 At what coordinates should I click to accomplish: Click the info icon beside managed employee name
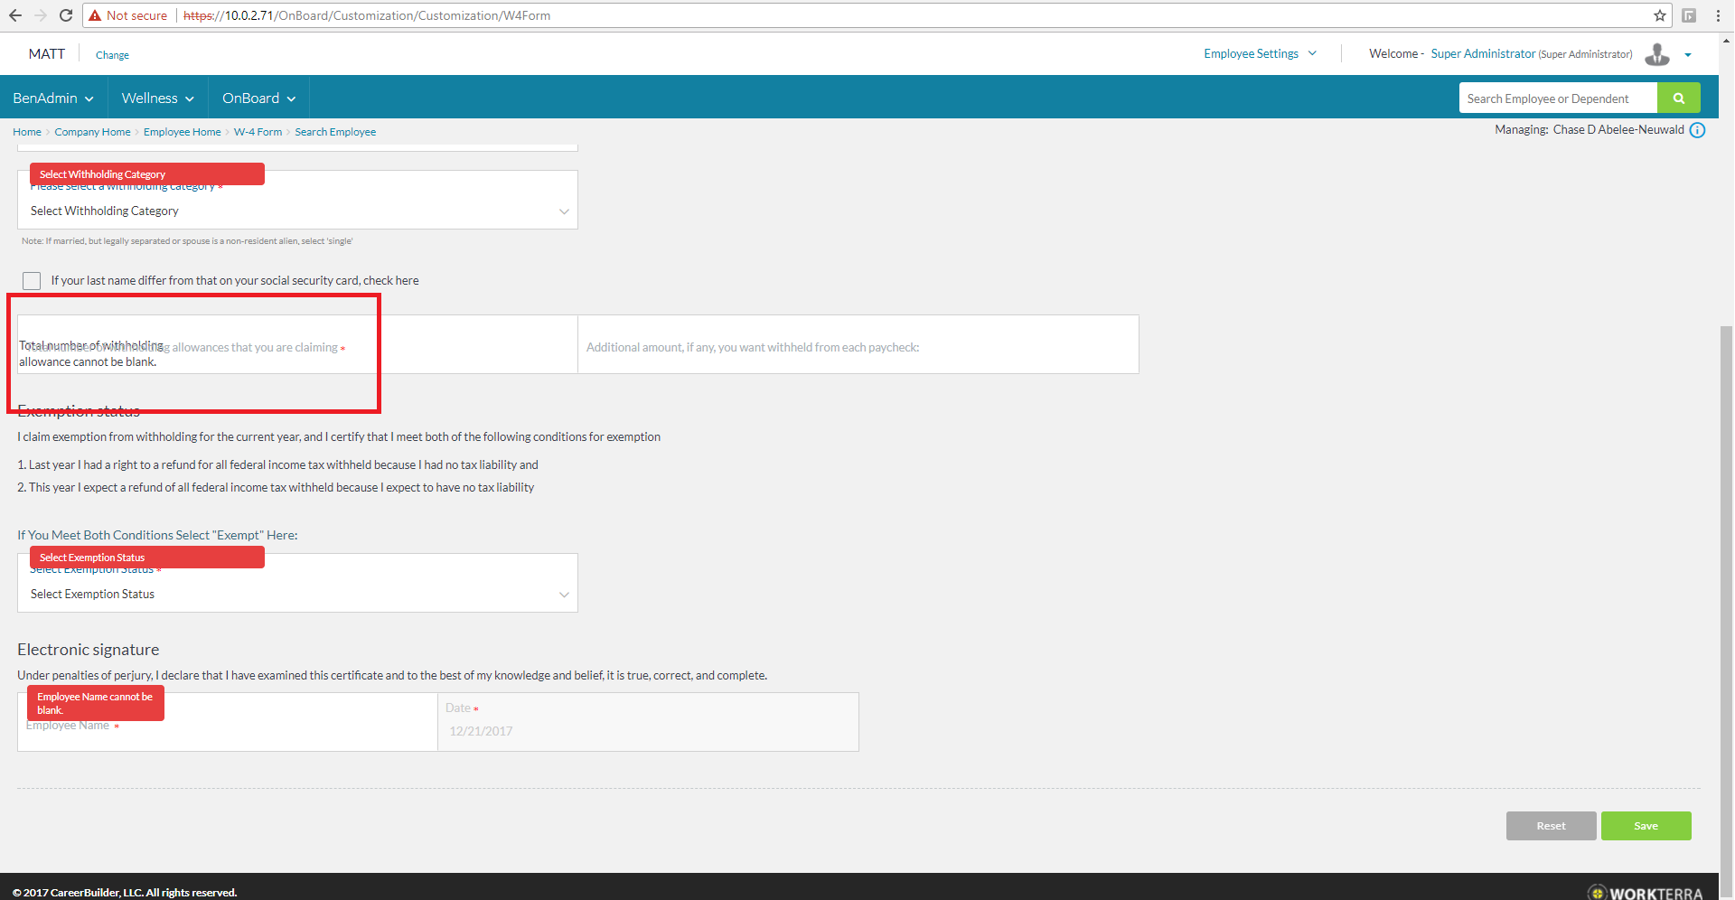click(x=1697, y=130)
